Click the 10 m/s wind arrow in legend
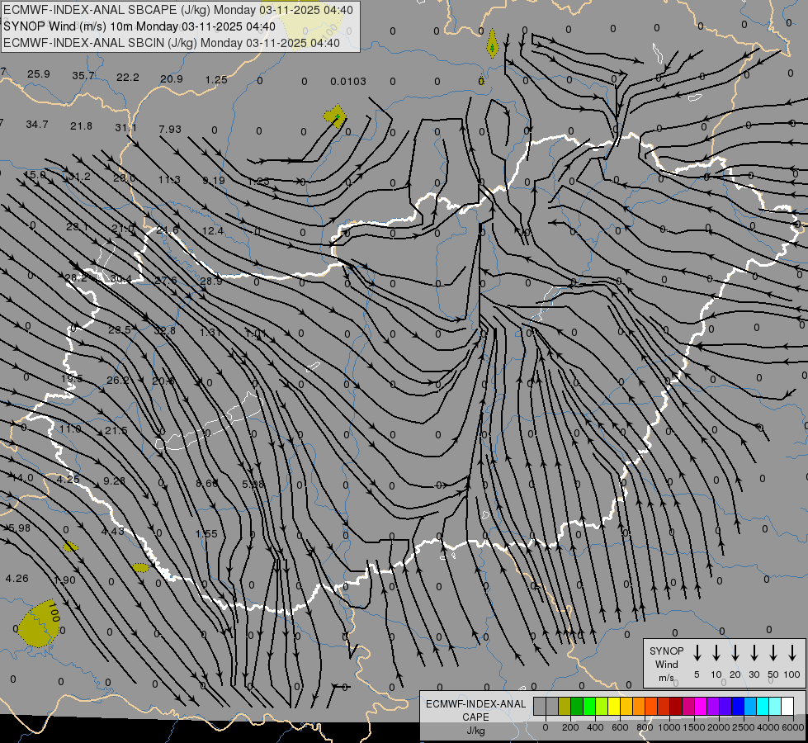 pyautogui.click(x=716, y=653)
